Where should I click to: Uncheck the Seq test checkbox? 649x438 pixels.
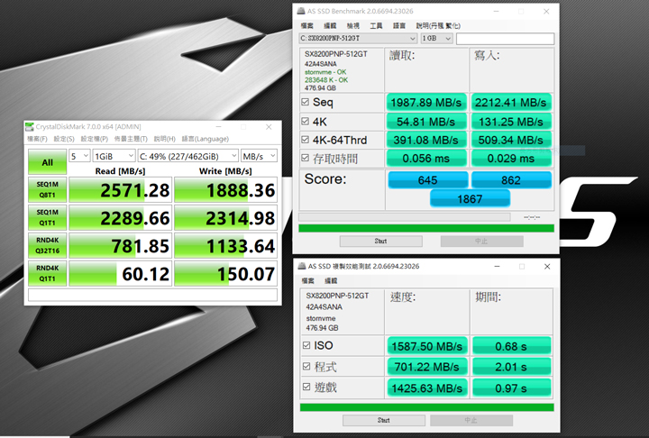click(x=305, y=102)
